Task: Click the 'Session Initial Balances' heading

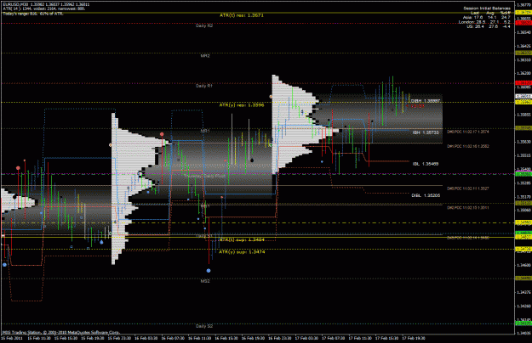Action: [x=487, y=8]
